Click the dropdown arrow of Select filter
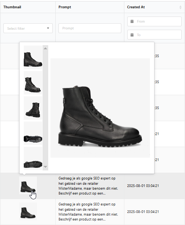This screenshot has width=185, height=225. point(48,28)
